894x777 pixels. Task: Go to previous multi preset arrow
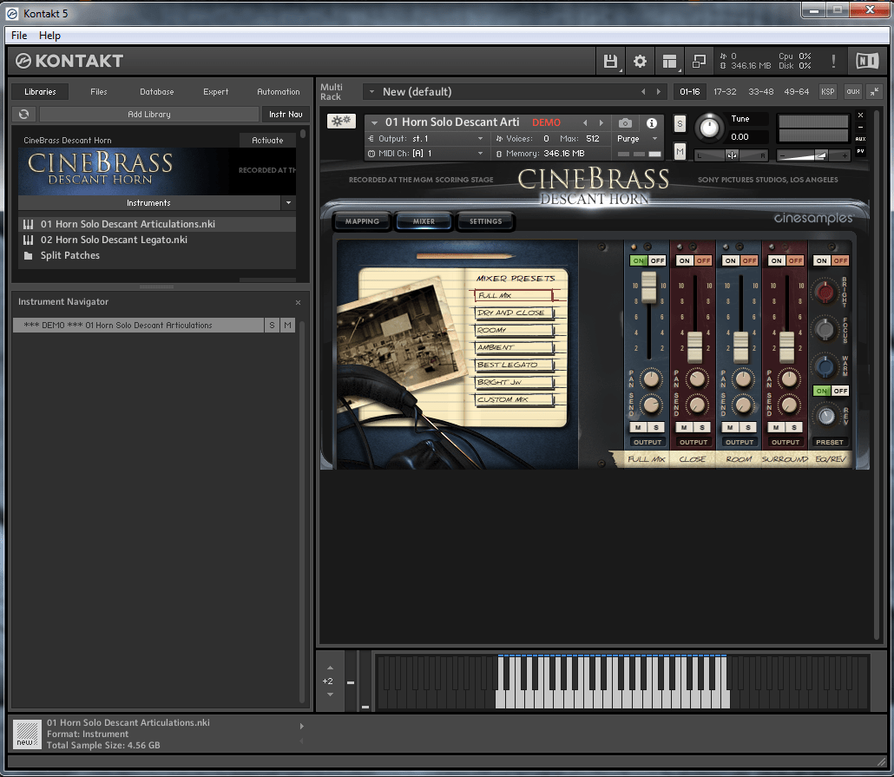click(643, 92)
